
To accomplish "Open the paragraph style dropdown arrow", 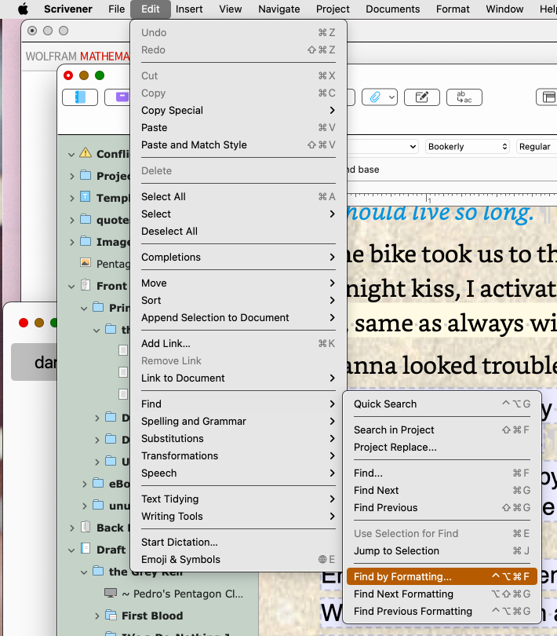I will pyautogui.click(x=413, y=146).
